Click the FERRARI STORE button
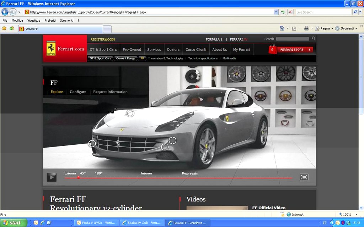 (x=291, y=49)
